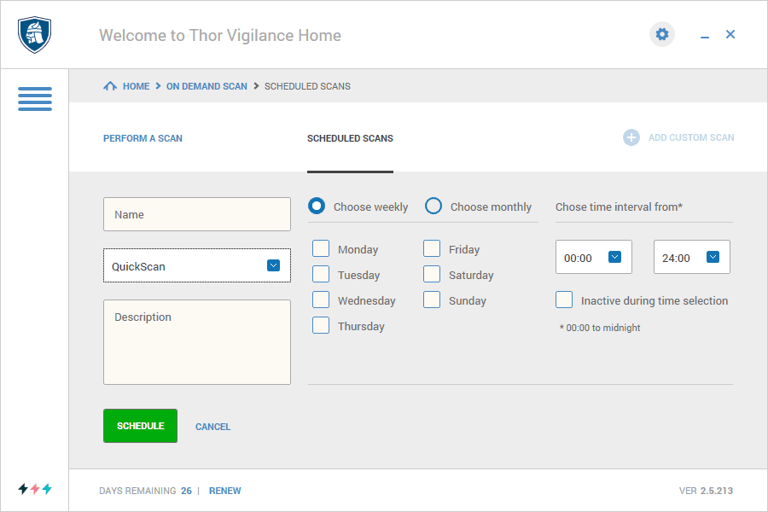
Task: Click the teal lightning bolt status icon
Action: [x=49, y=489]
